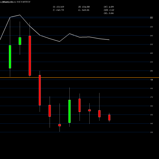The width and height of the screenshot is (159, 159).
Task: Click the red candle crossing the orange line
Action: [40, 90]
